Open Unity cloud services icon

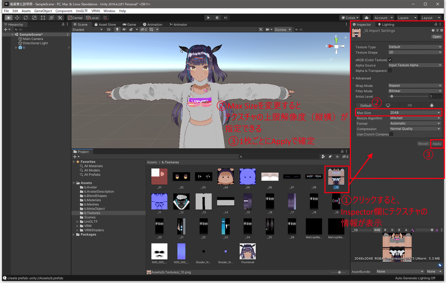pyautogui.click(x=366, y=17)
